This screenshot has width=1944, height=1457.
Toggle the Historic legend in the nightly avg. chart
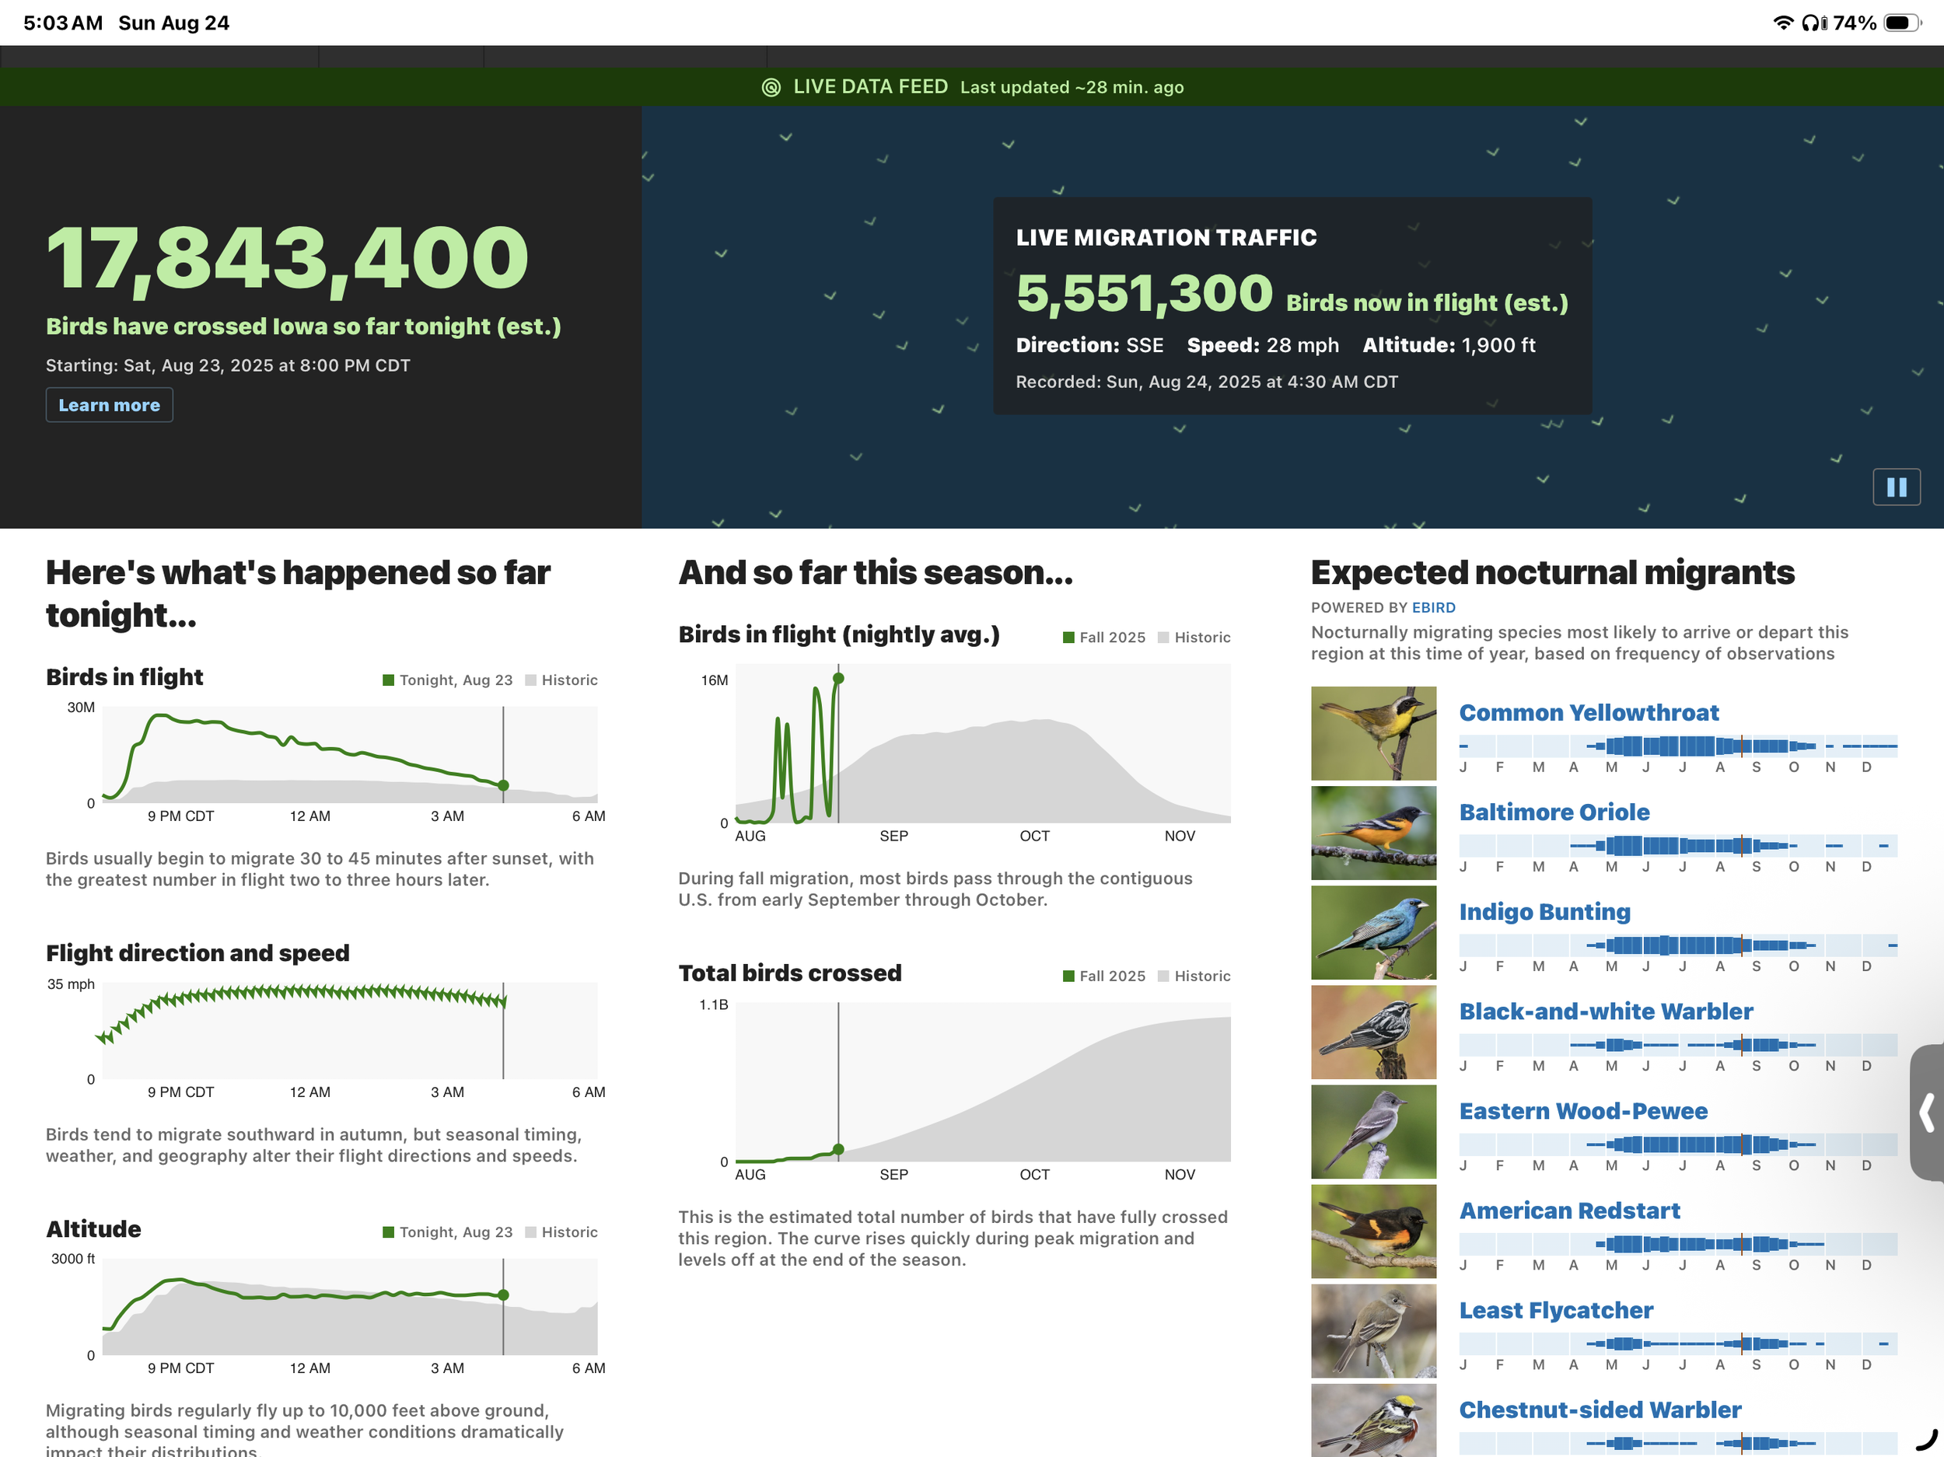point(1194,637)
